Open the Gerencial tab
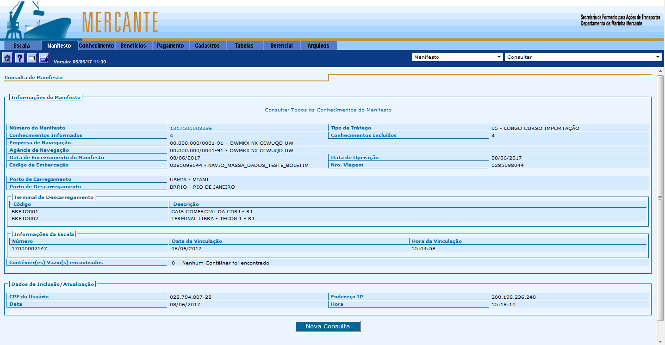The height and width of the screenshot is (345, 665). (281, 46)
